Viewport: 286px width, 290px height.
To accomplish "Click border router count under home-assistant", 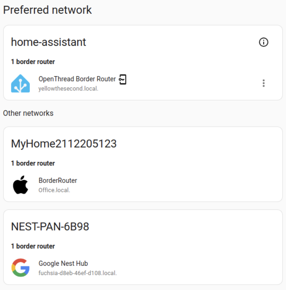I will coord(33,62).
